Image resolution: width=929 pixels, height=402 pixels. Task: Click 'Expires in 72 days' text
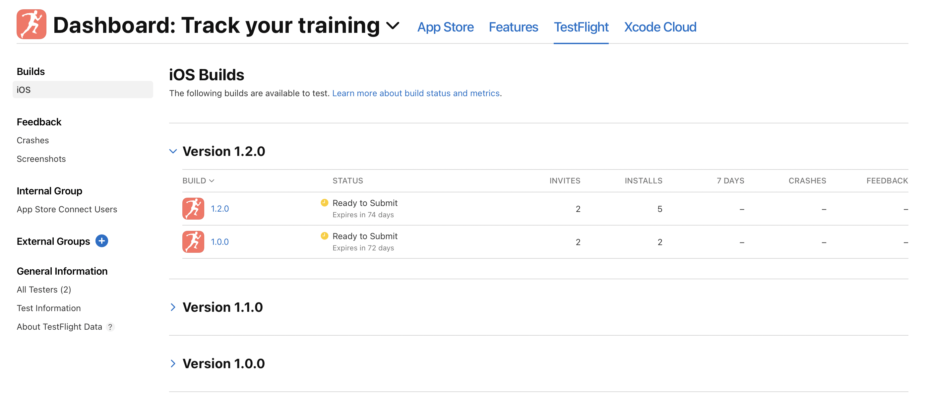click(x=363, y=248)
